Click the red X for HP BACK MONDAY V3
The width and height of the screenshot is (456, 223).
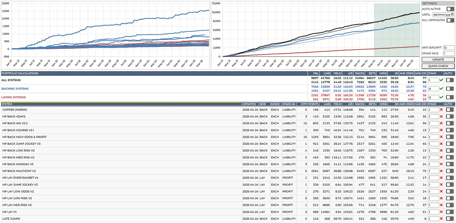(x=441, y=164)
